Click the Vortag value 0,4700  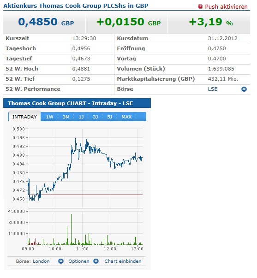(217, 59)
